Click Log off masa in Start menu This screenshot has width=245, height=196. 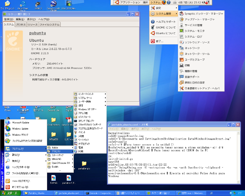pyautogui.click(x=26, y=181)
